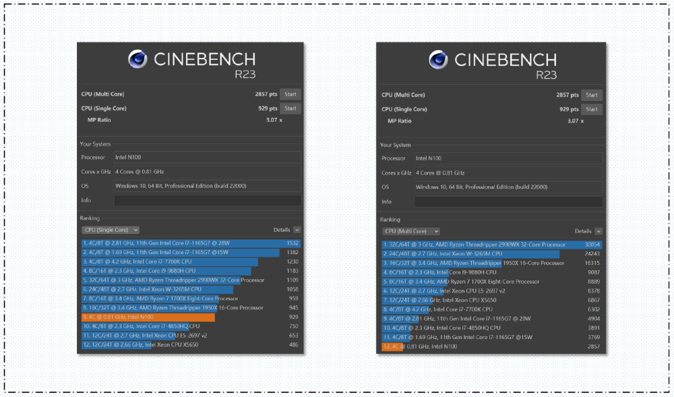Click Cinebench logo icon in left window
674x397 pixels.
[137, 59]
